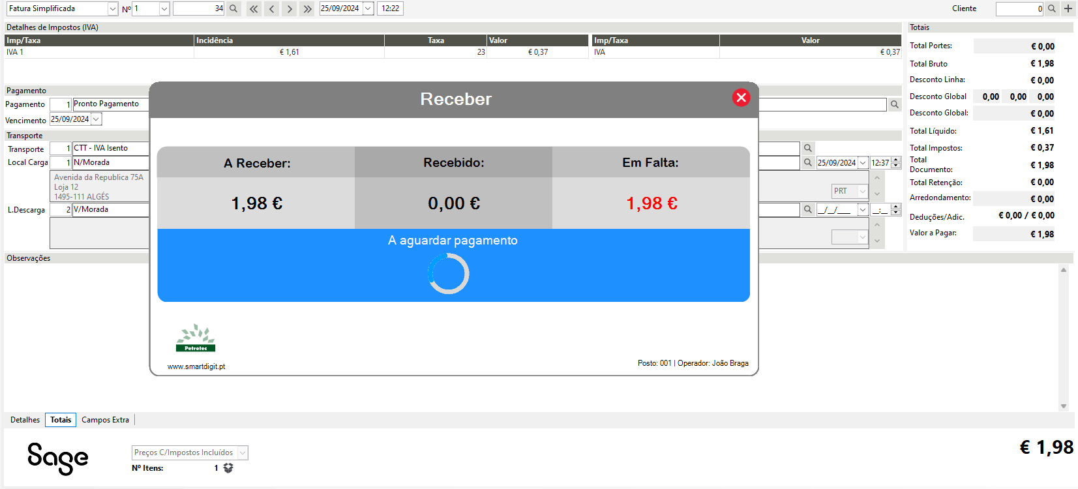
Task: Adjust descarga time spinner
Action: click(896, 209)
